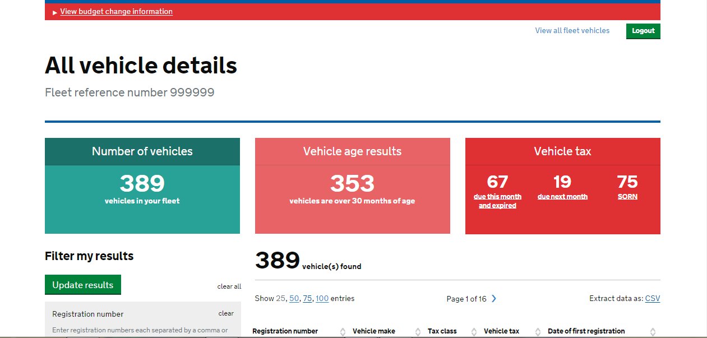The image size is (707, 338).
Task: Extract the vehicle data as CSV
Action: [x=653, y=298]
